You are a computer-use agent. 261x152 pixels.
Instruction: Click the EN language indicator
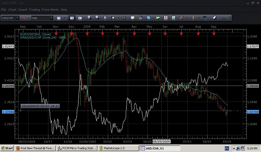[x=226, y=148]
